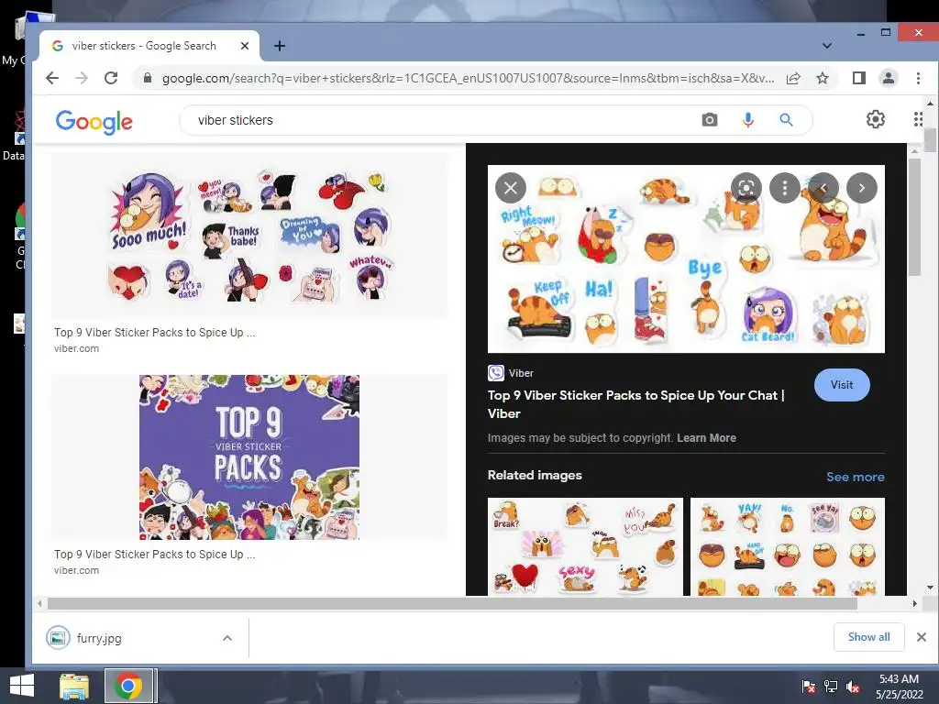Image resolution: width=939 pixels, height=704 pixels.
Task: Open Google quick settings gear
Action: pyautogui.click(x=876, y=119)
